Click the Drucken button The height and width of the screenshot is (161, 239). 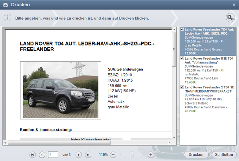click(x=196, y=155)
